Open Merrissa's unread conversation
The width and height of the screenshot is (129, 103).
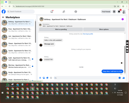(17, 66)
